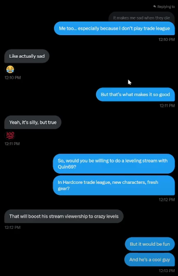Click the 12:12 PM timestamp under viewership message
The height and width of the screenshot is (276, 178).
click(x=12, y=227)
